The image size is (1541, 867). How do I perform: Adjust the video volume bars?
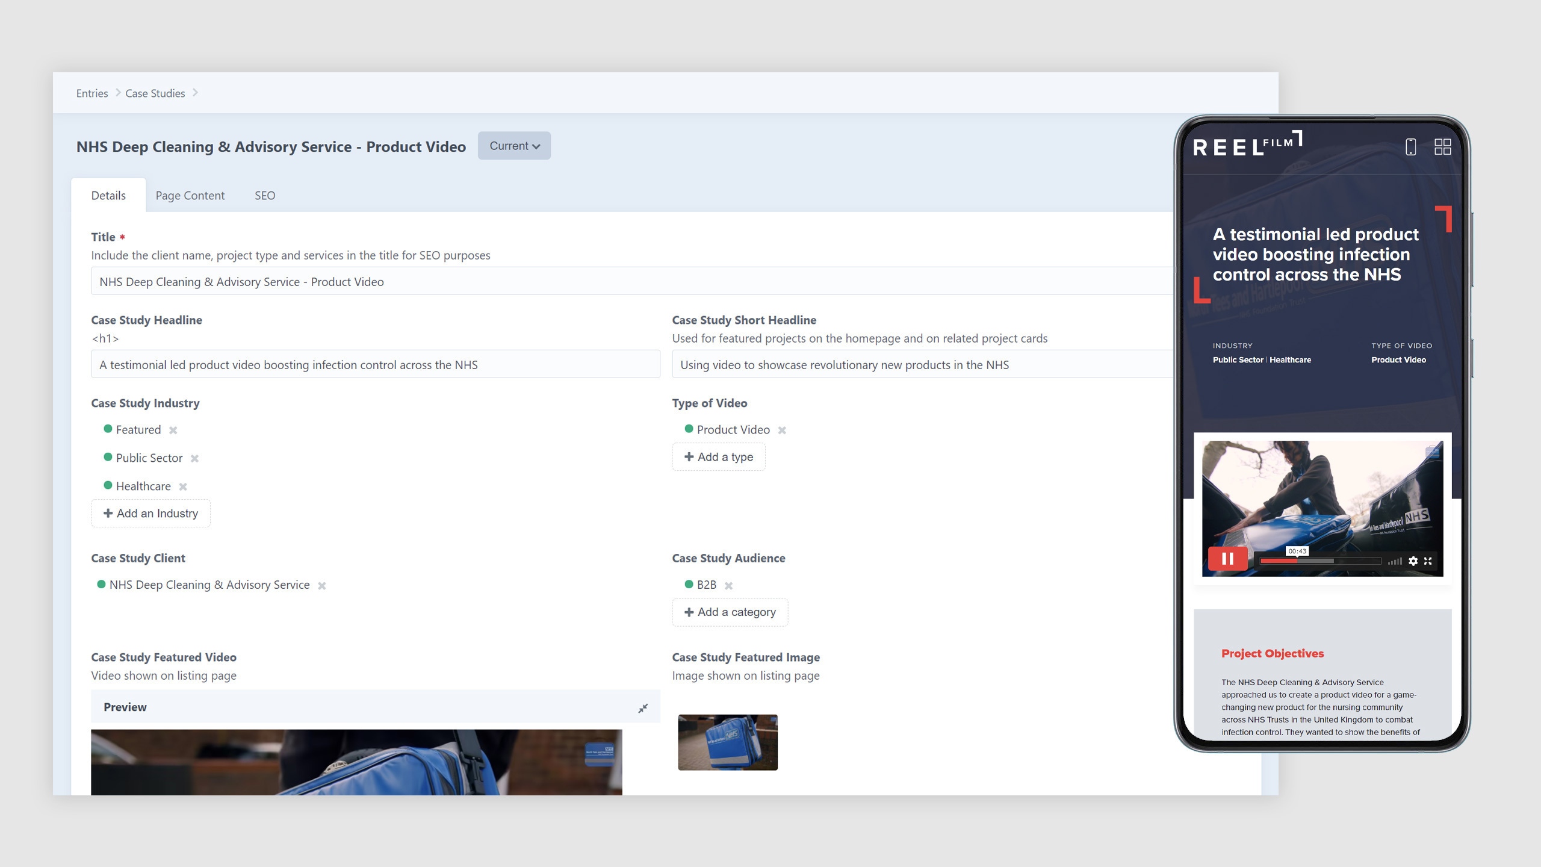point(1395,561)
